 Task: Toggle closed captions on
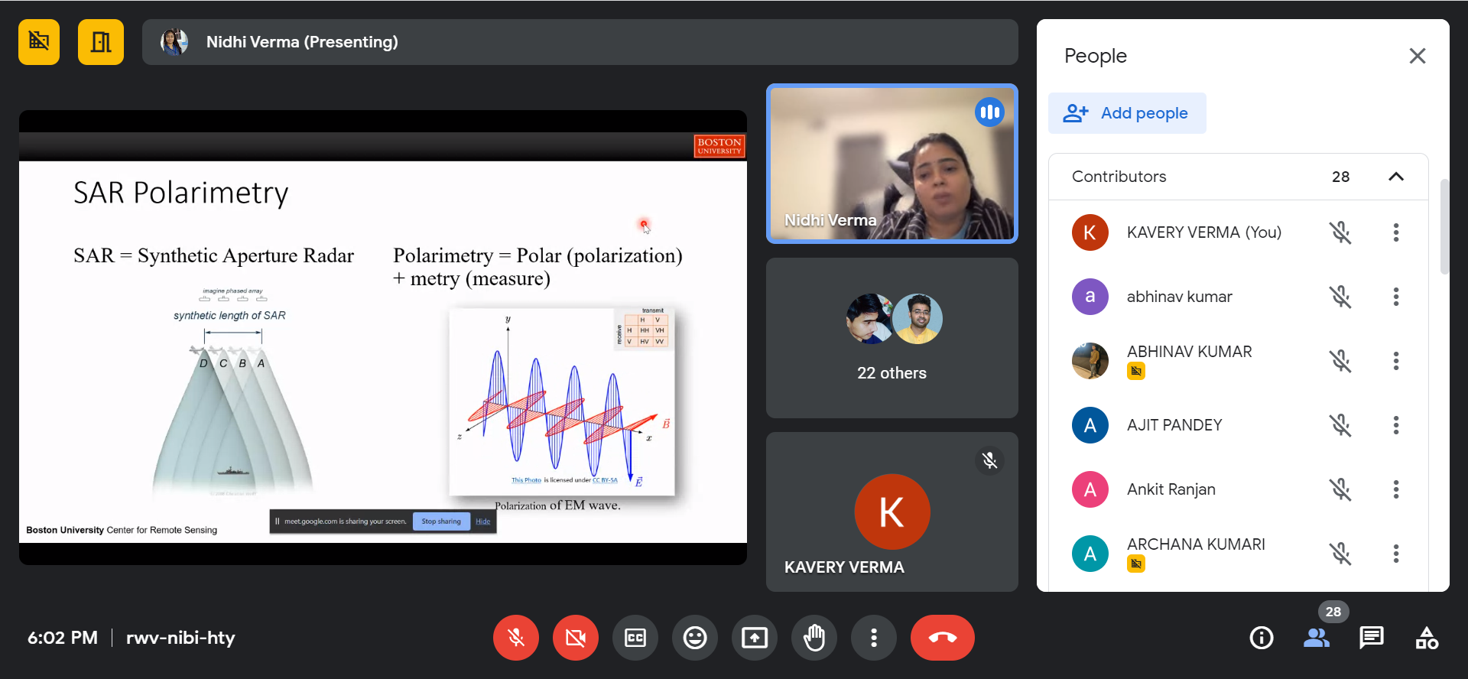click(x=635, y=638)
